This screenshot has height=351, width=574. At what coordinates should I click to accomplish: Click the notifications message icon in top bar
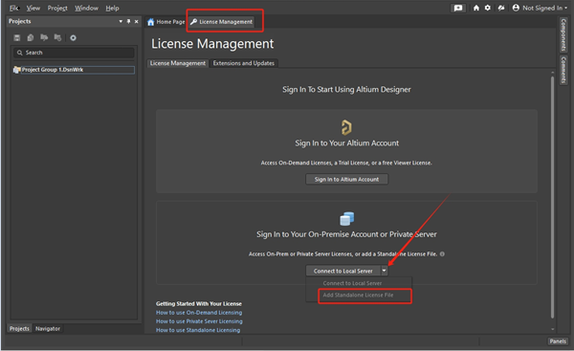pos(458,8)
